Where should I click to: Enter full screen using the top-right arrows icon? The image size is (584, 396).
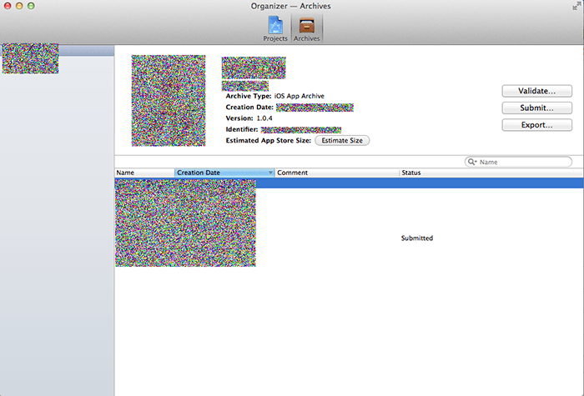(576, 6)
